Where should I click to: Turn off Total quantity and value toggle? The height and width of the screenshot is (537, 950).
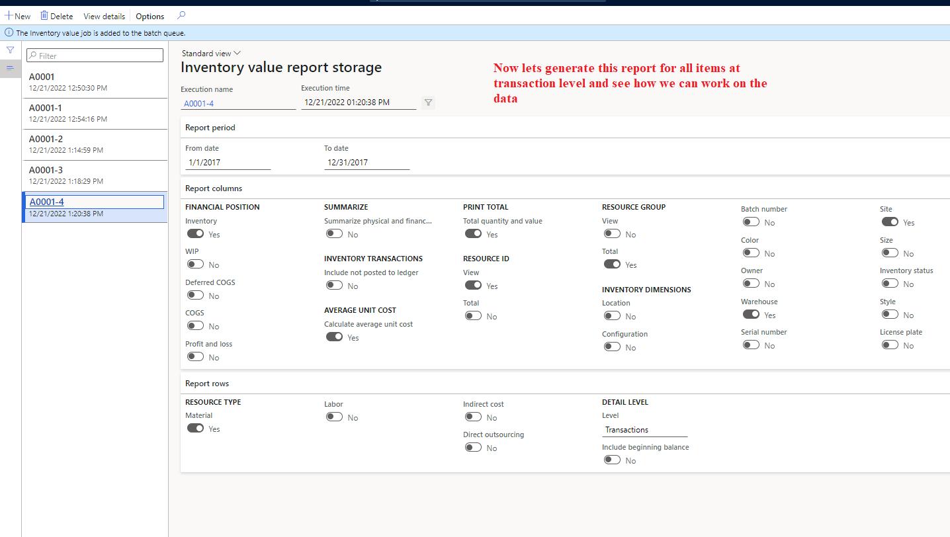pos(473,233)
